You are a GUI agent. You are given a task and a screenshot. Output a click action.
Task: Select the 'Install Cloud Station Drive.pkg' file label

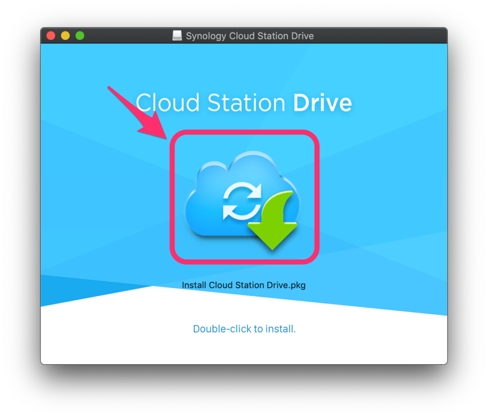pyautogui.click(x=244, y=285)
